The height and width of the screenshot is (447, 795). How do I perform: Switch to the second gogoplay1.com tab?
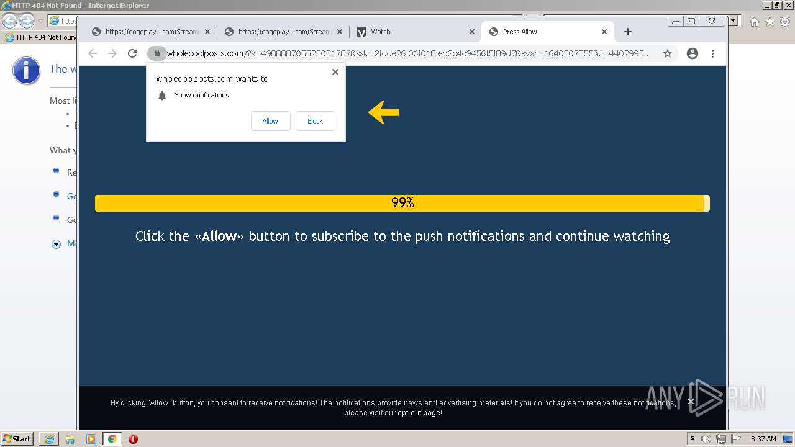coord(284,32)
